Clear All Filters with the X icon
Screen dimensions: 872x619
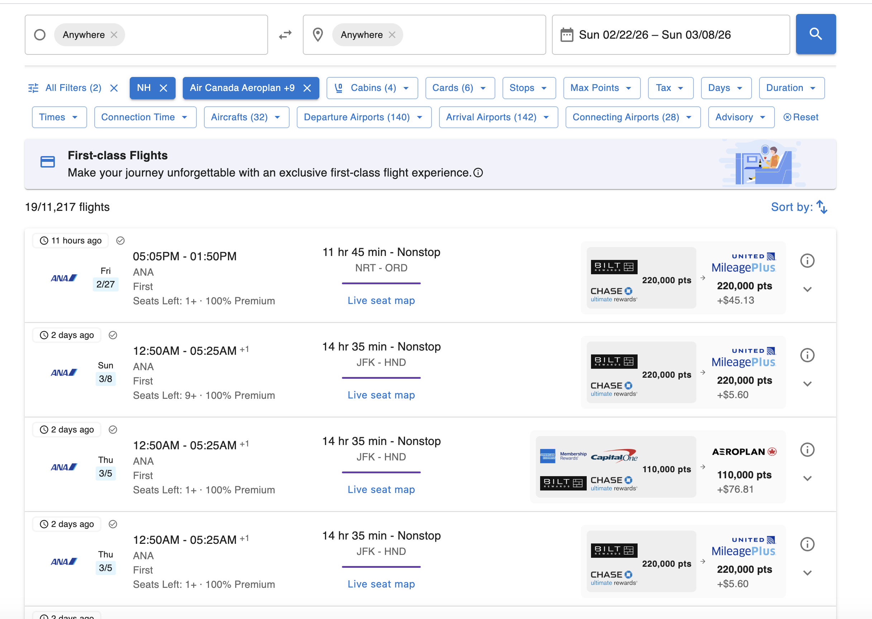(x=114, y=88)
